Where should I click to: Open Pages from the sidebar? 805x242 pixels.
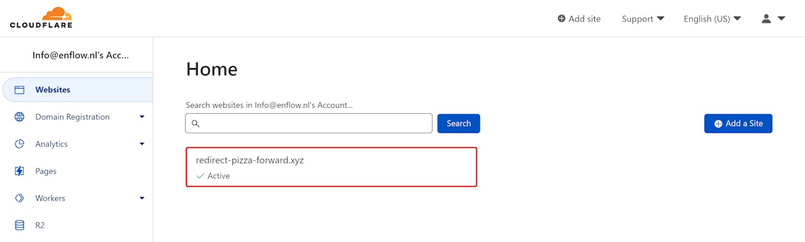pos(46,171)
